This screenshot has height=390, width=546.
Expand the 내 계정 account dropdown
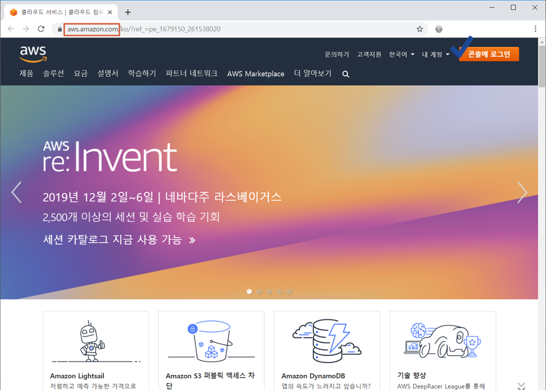(435, 54)
